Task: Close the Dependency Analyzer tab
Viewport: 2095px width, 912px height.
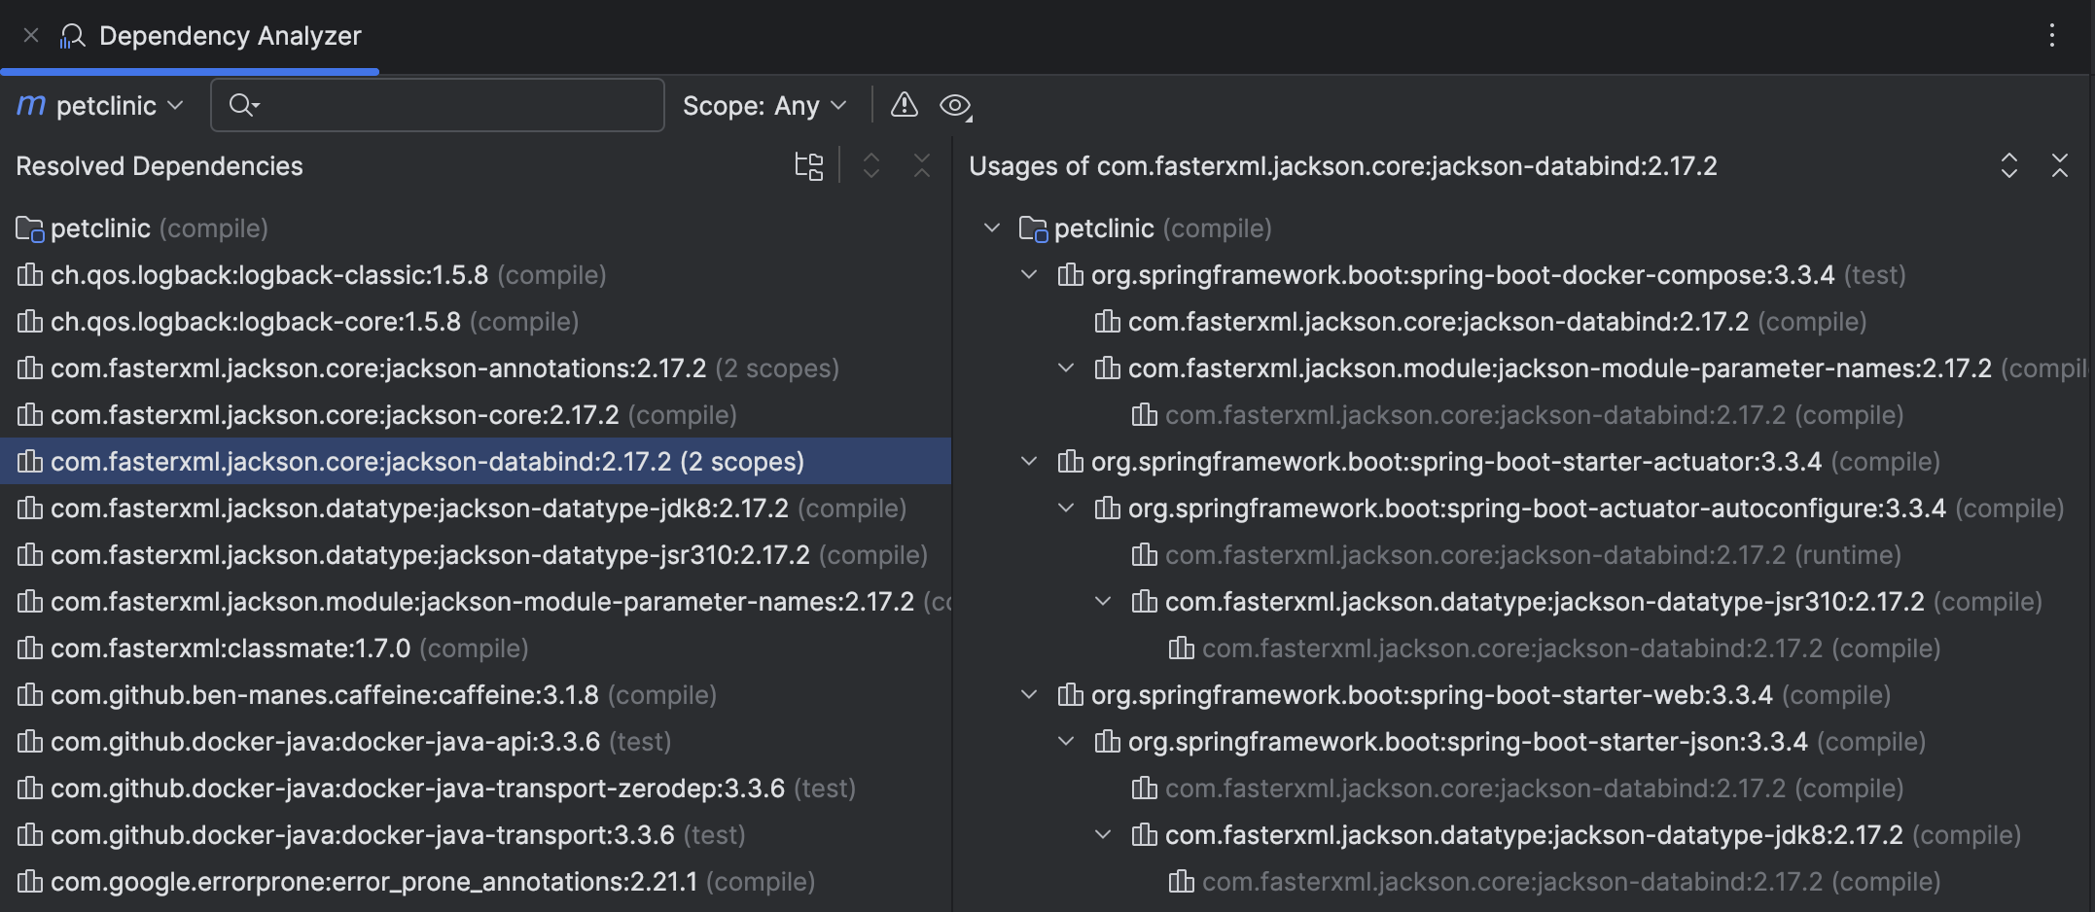Action: tap(29, 36)
